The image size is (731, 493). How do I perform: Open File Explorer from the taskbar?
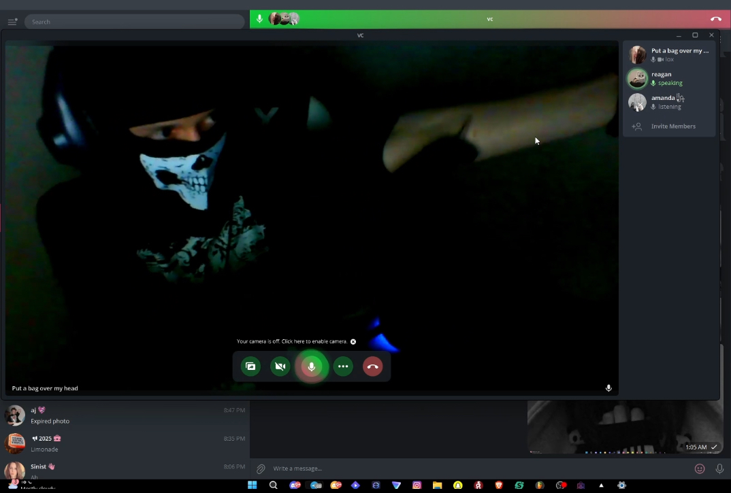[437, 485]
